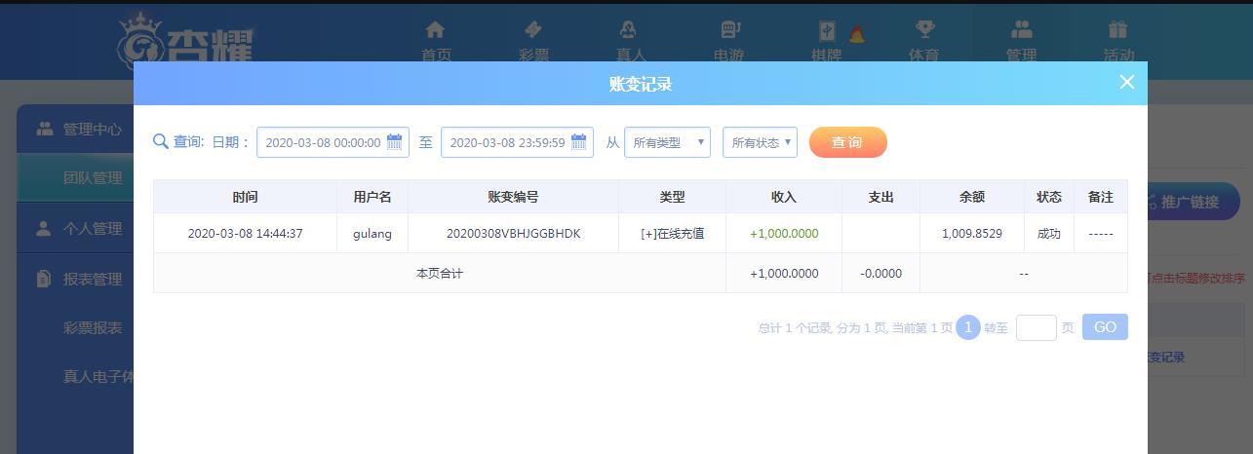Click the start date field 2020-03-08 00:00:00
This screenshot has width=1253, height=454.
pos(323,142)
